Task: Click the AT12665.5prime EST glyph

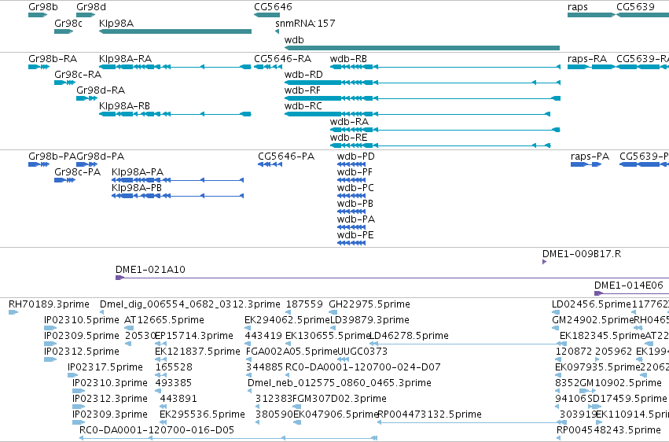Action: [129, 328]
